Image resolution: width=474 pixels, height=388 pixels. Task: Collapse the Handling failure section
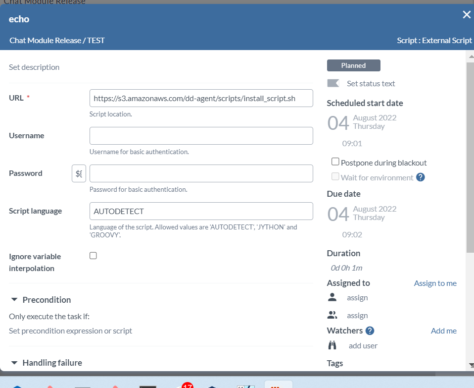pyautogui.click(x=14, y=363)
